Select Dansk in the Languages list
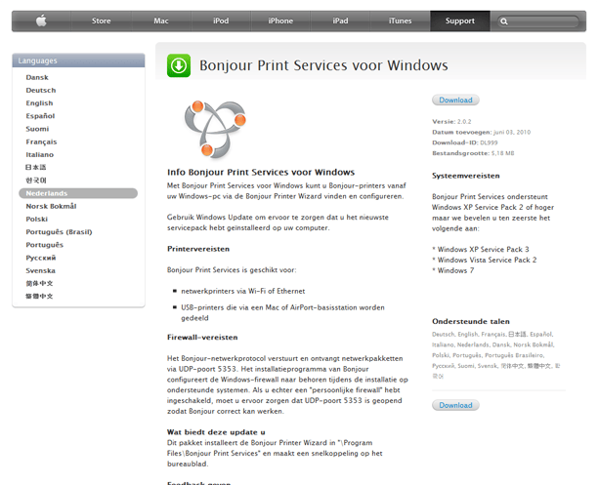The width and height of the screenshot is (598, 485). pos(37,77)
